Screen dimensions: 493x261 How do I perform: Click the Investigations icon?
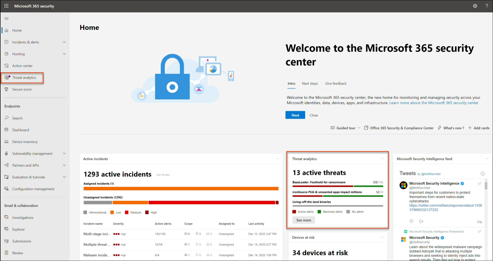pyautogui.click(x=7, y=217)
